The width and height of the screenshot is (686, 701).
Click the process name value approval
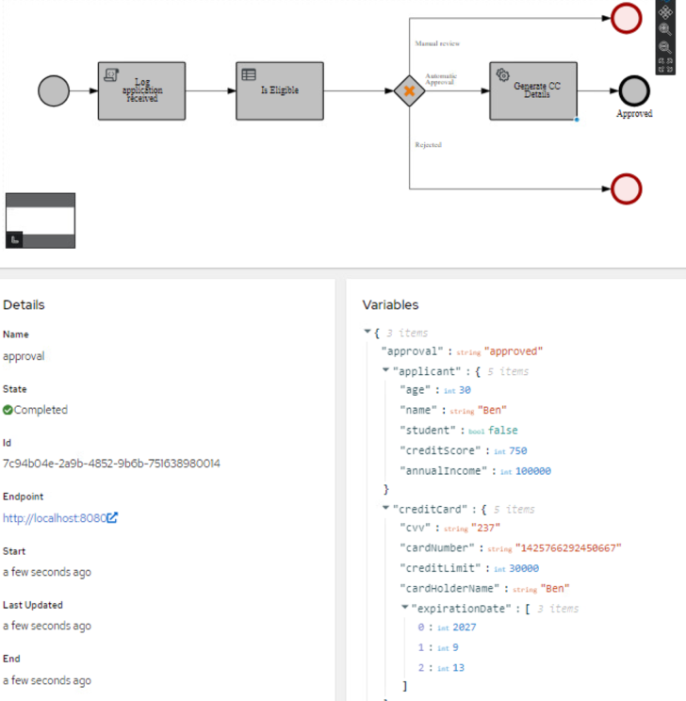[24, 356]
